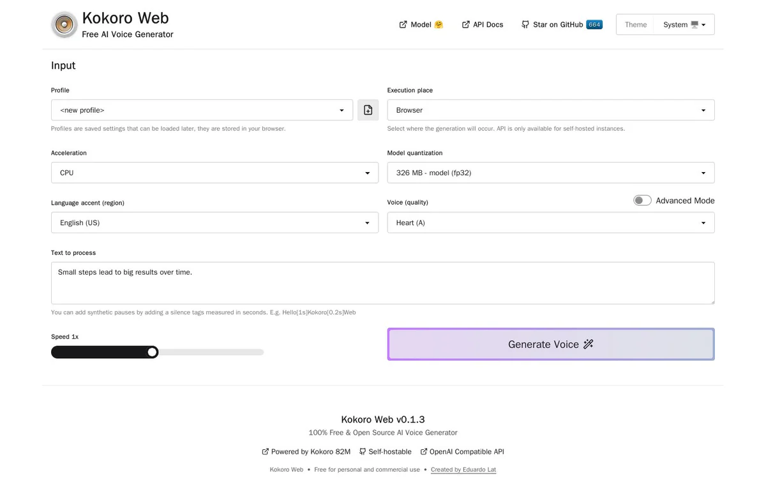Click the save profile file icon button
The image size is (766, 478).
368,110
